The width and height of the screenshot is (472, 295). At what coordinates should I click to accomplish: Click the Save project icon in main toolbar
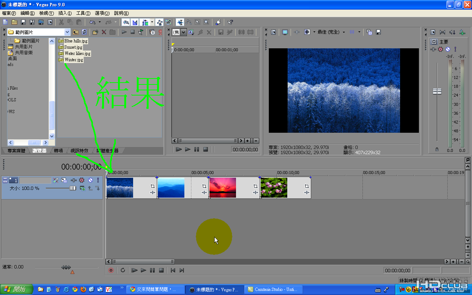coord(23,22)
